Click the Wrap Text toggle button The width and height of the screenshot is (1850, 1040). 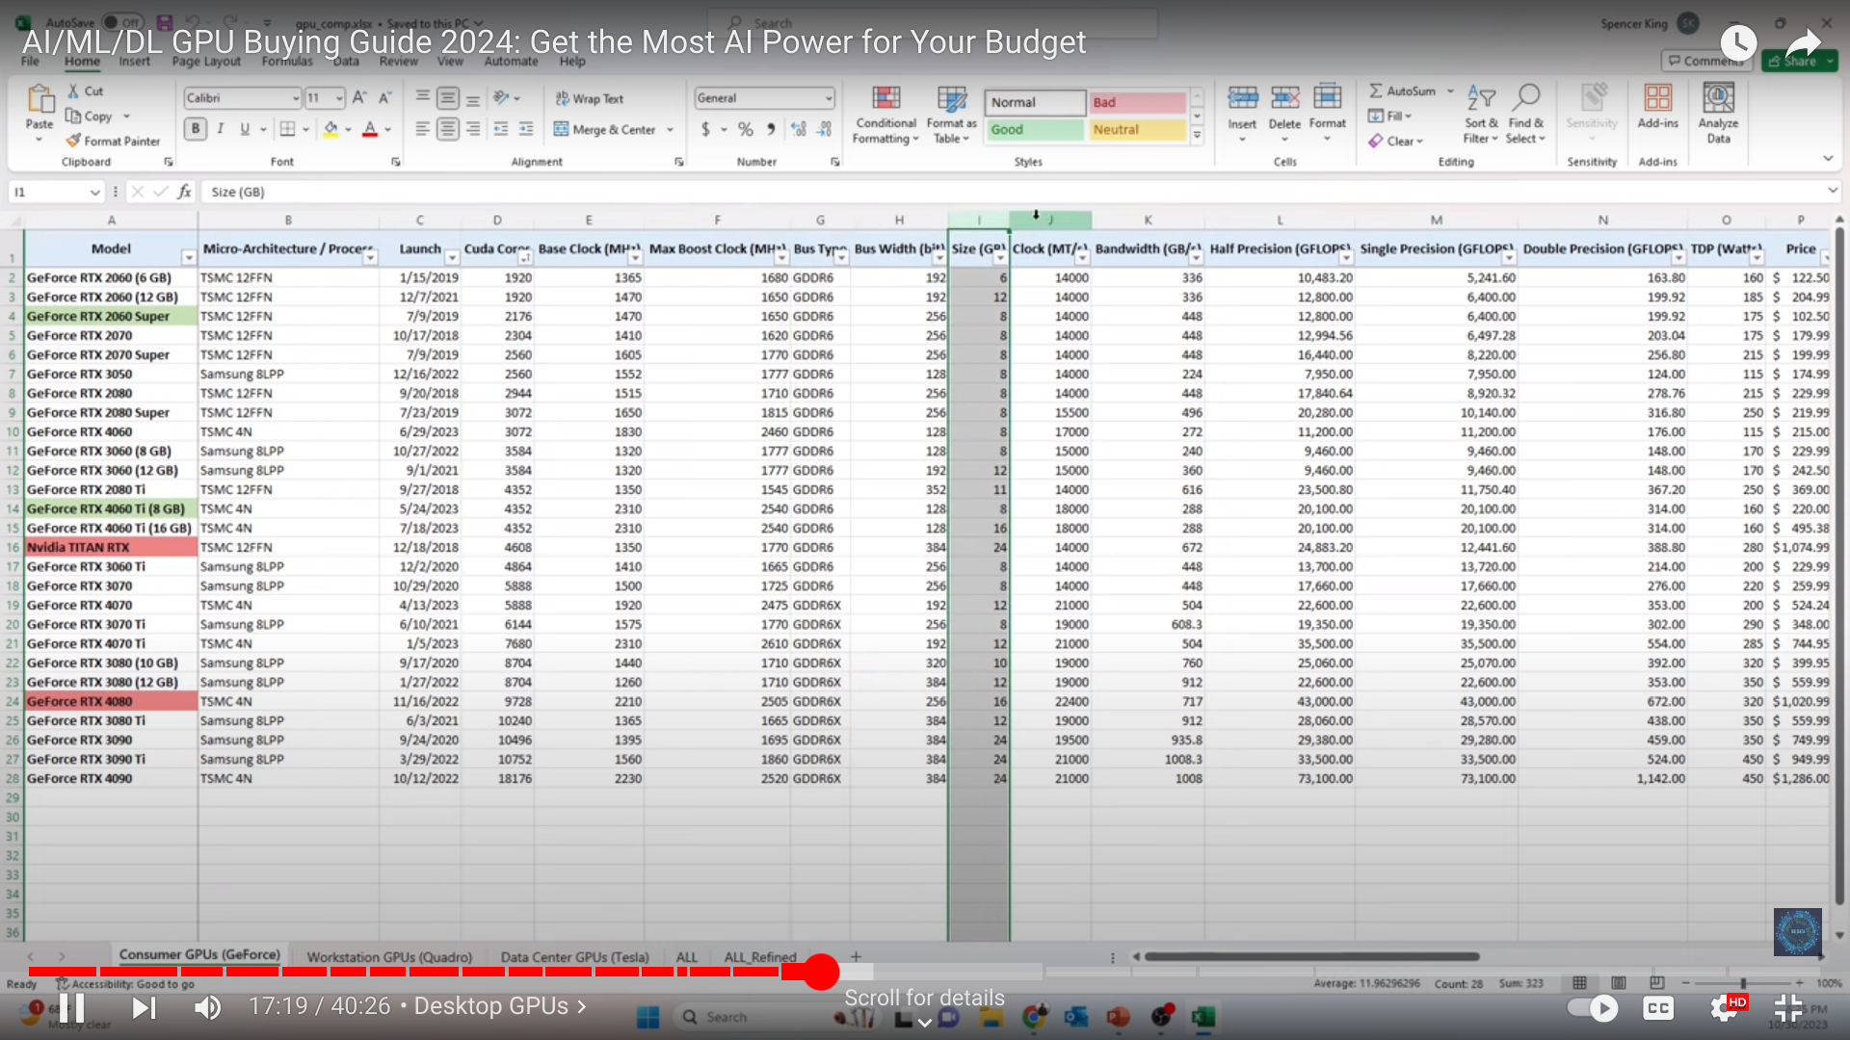click(593, 98)
